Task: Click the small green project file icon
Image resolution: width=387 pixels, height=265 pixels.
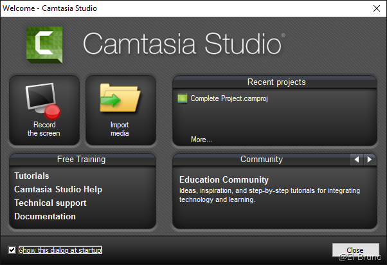Action: pyautogui.click(x=182, y=98)
